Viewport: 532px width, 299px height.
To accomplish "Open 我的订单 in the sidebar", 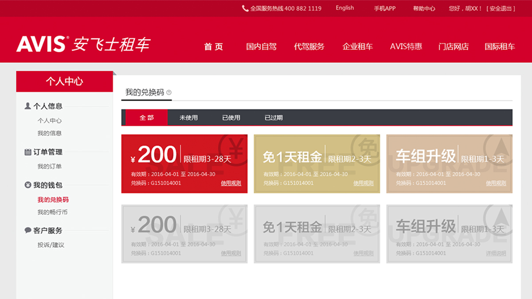I will coord(49,167).
